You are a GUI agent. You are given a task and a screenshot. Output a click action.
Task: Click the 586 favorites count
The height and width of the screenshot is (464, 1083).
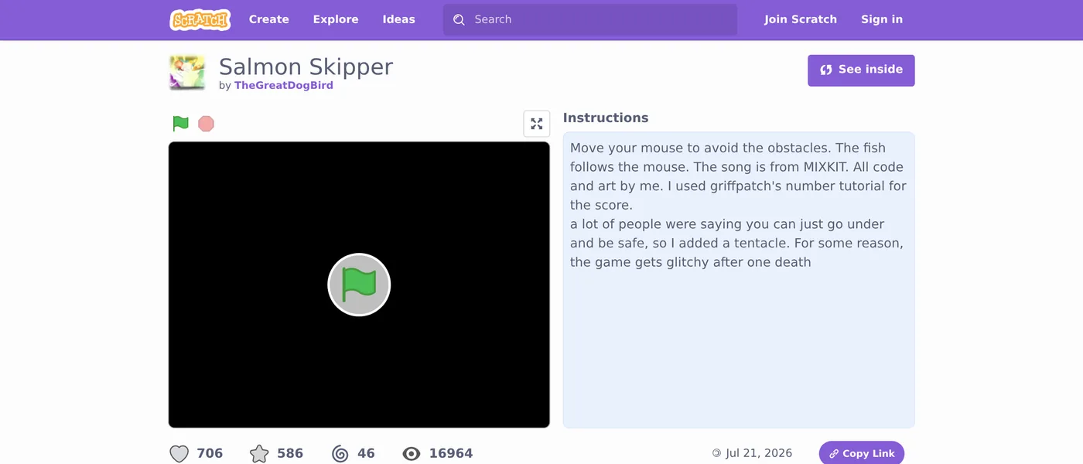tap(290, 453)
